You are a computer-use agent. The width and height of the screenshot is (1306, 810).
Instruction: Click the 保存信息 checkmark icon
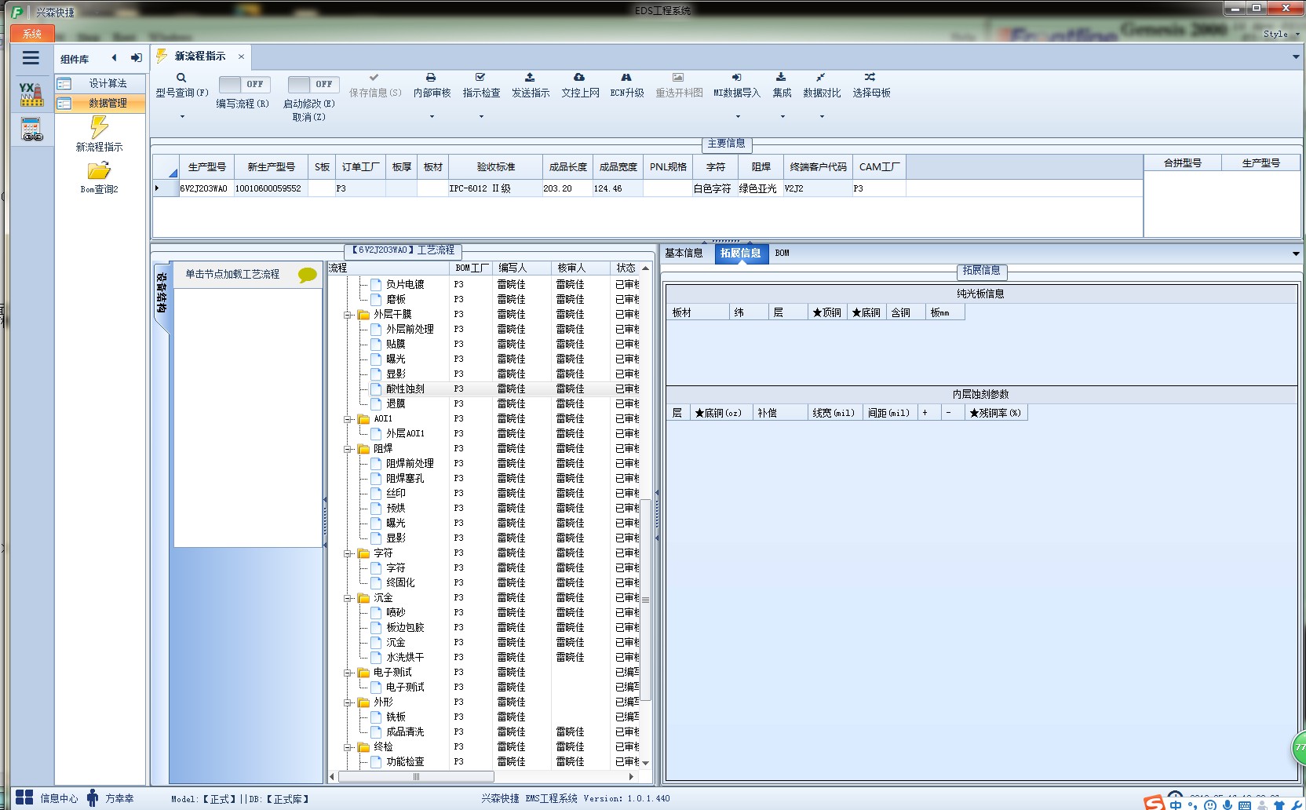pyautogui.click(x=374, y=78)
